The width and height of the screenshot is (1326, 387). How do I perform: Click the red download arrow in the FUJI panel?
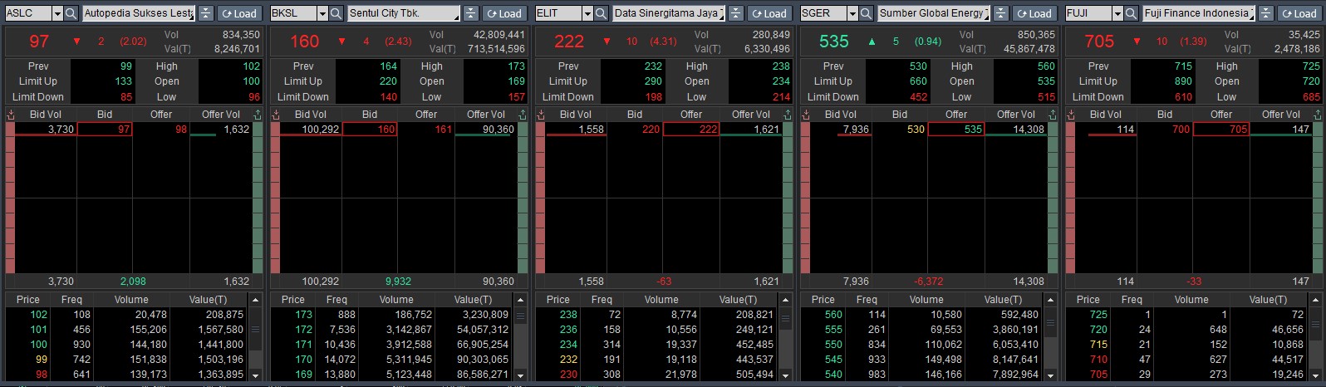(1071, 115)
